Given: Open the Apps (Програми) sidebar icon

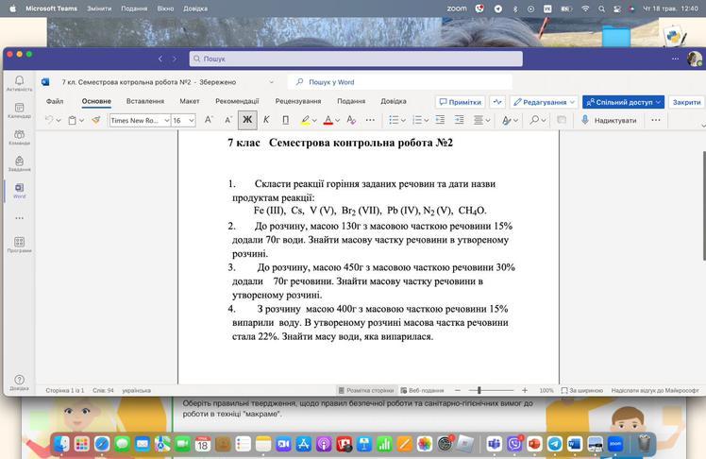Looking at the screenshot, I should click(19, 245).
